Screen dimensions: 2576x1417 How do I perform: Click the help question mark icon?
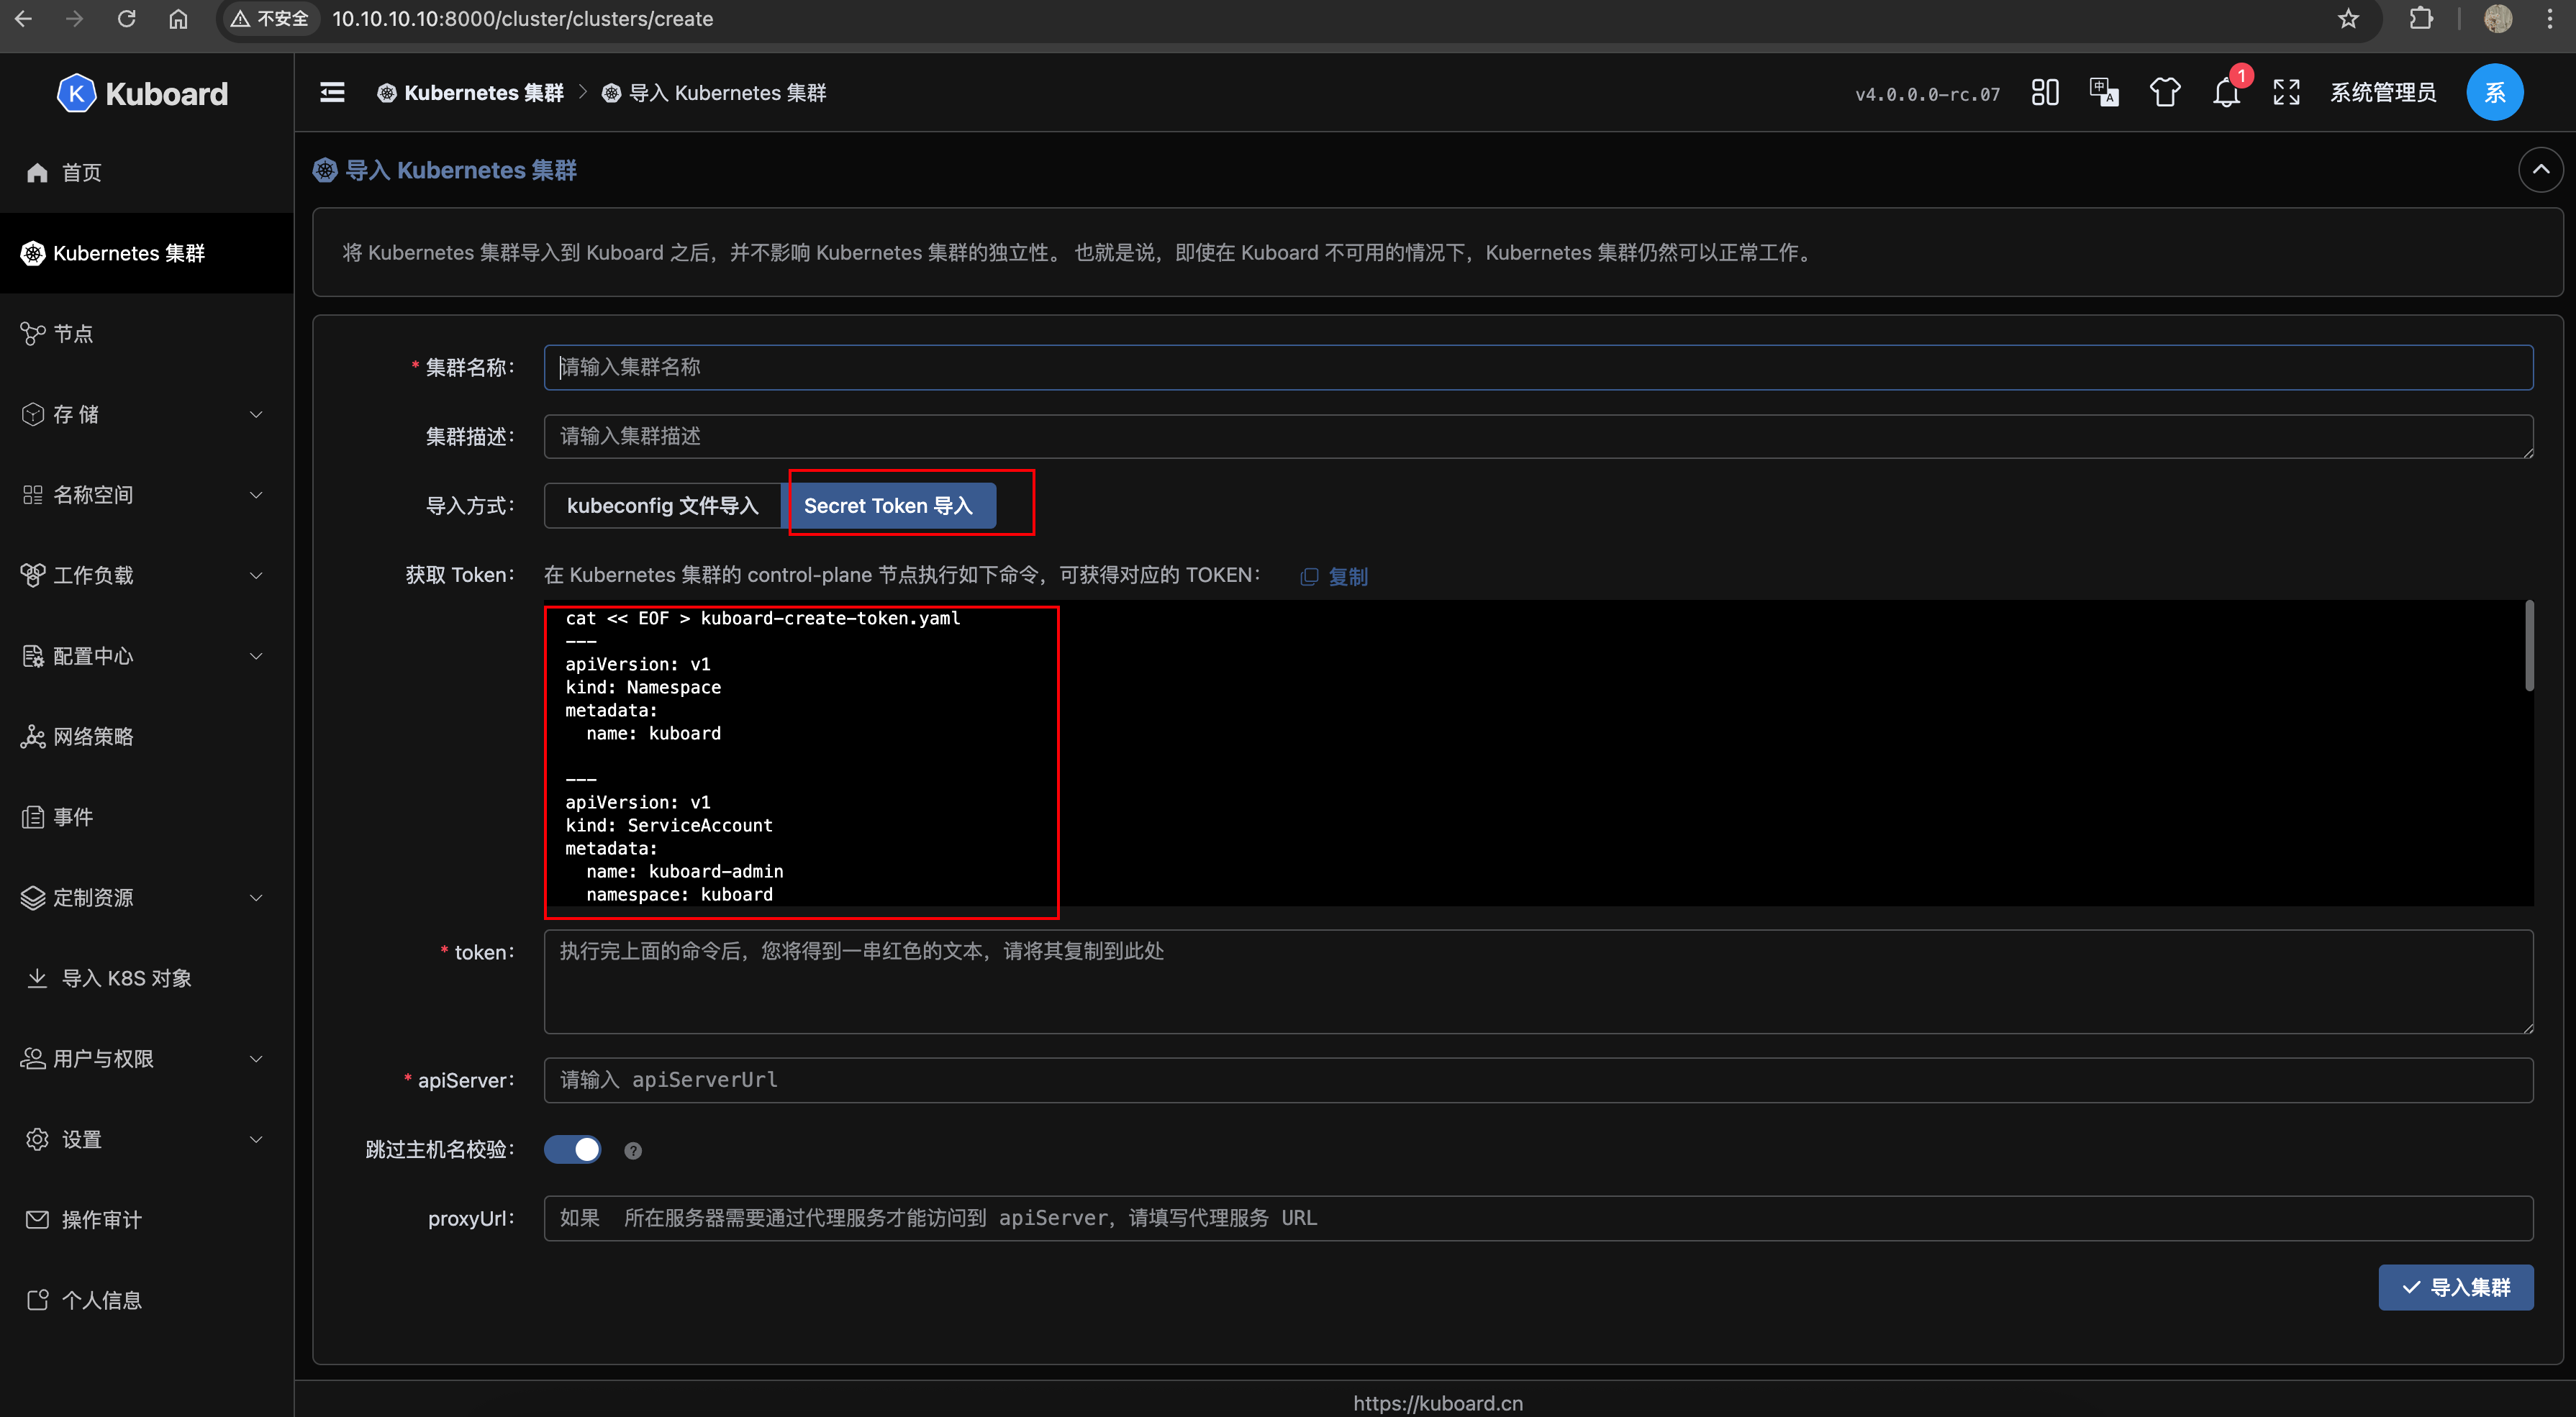point(633,1150)
